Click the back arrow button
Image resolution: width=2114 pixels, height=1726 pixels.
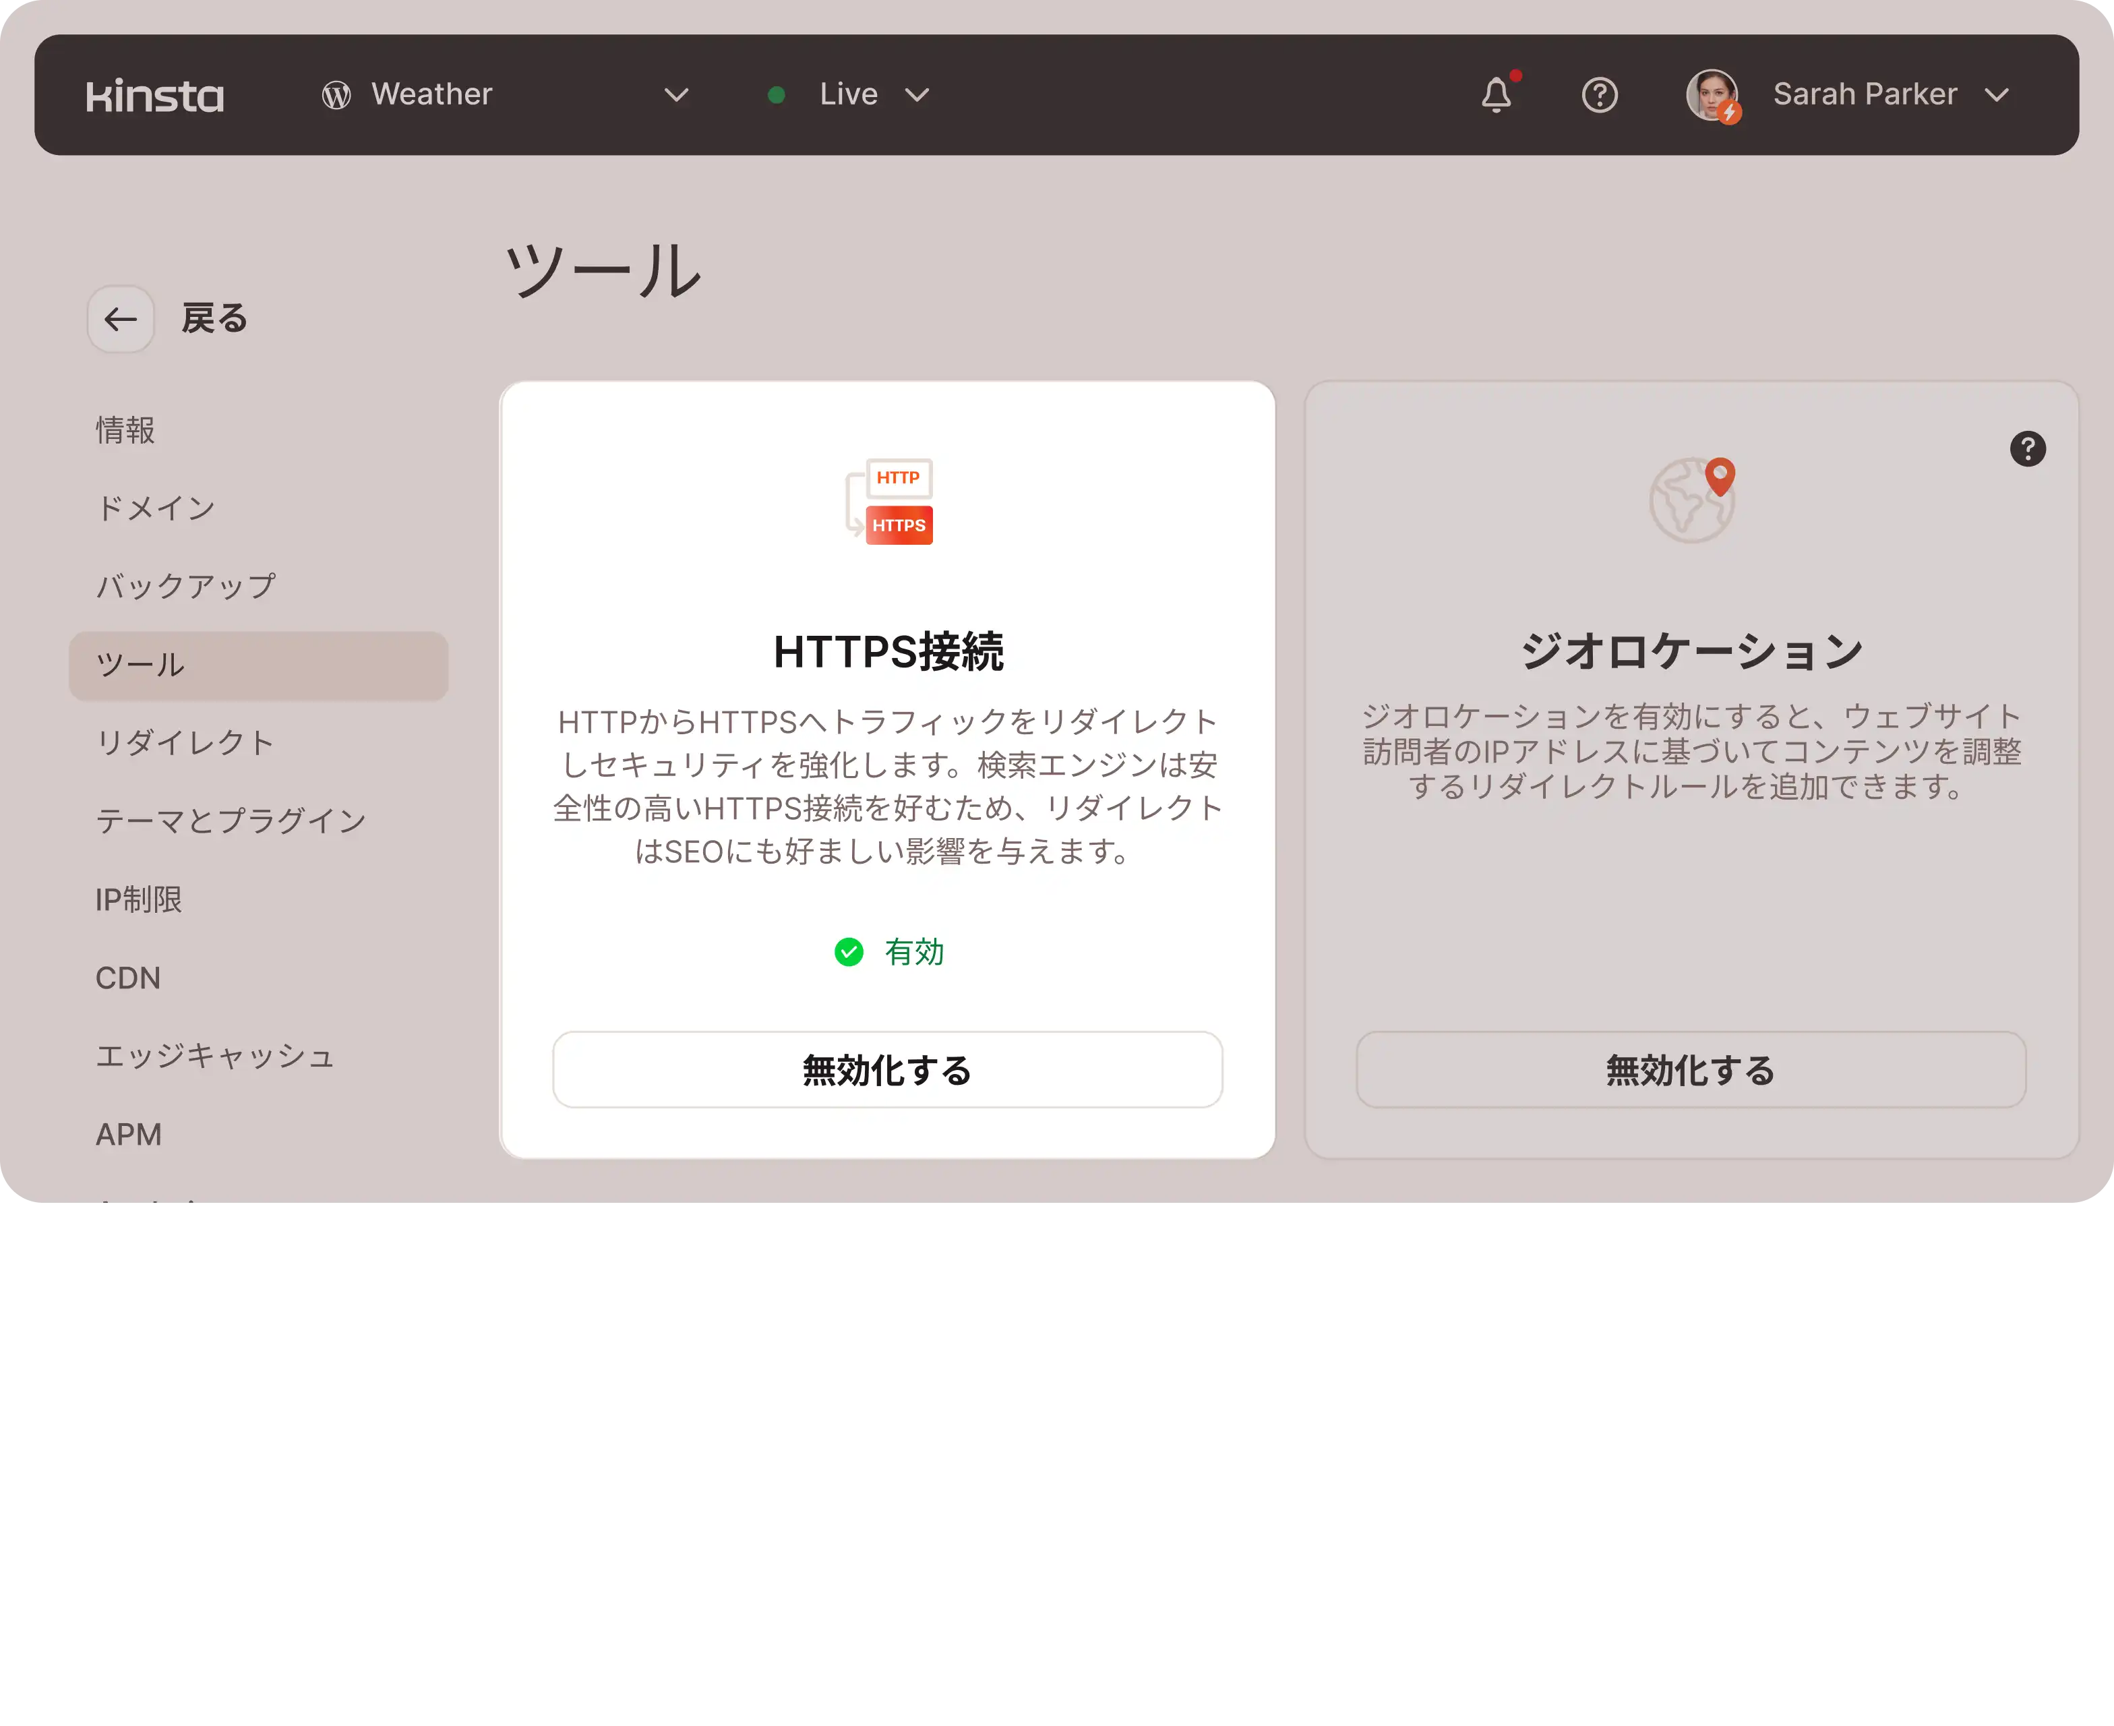click(x=120, y=319)
